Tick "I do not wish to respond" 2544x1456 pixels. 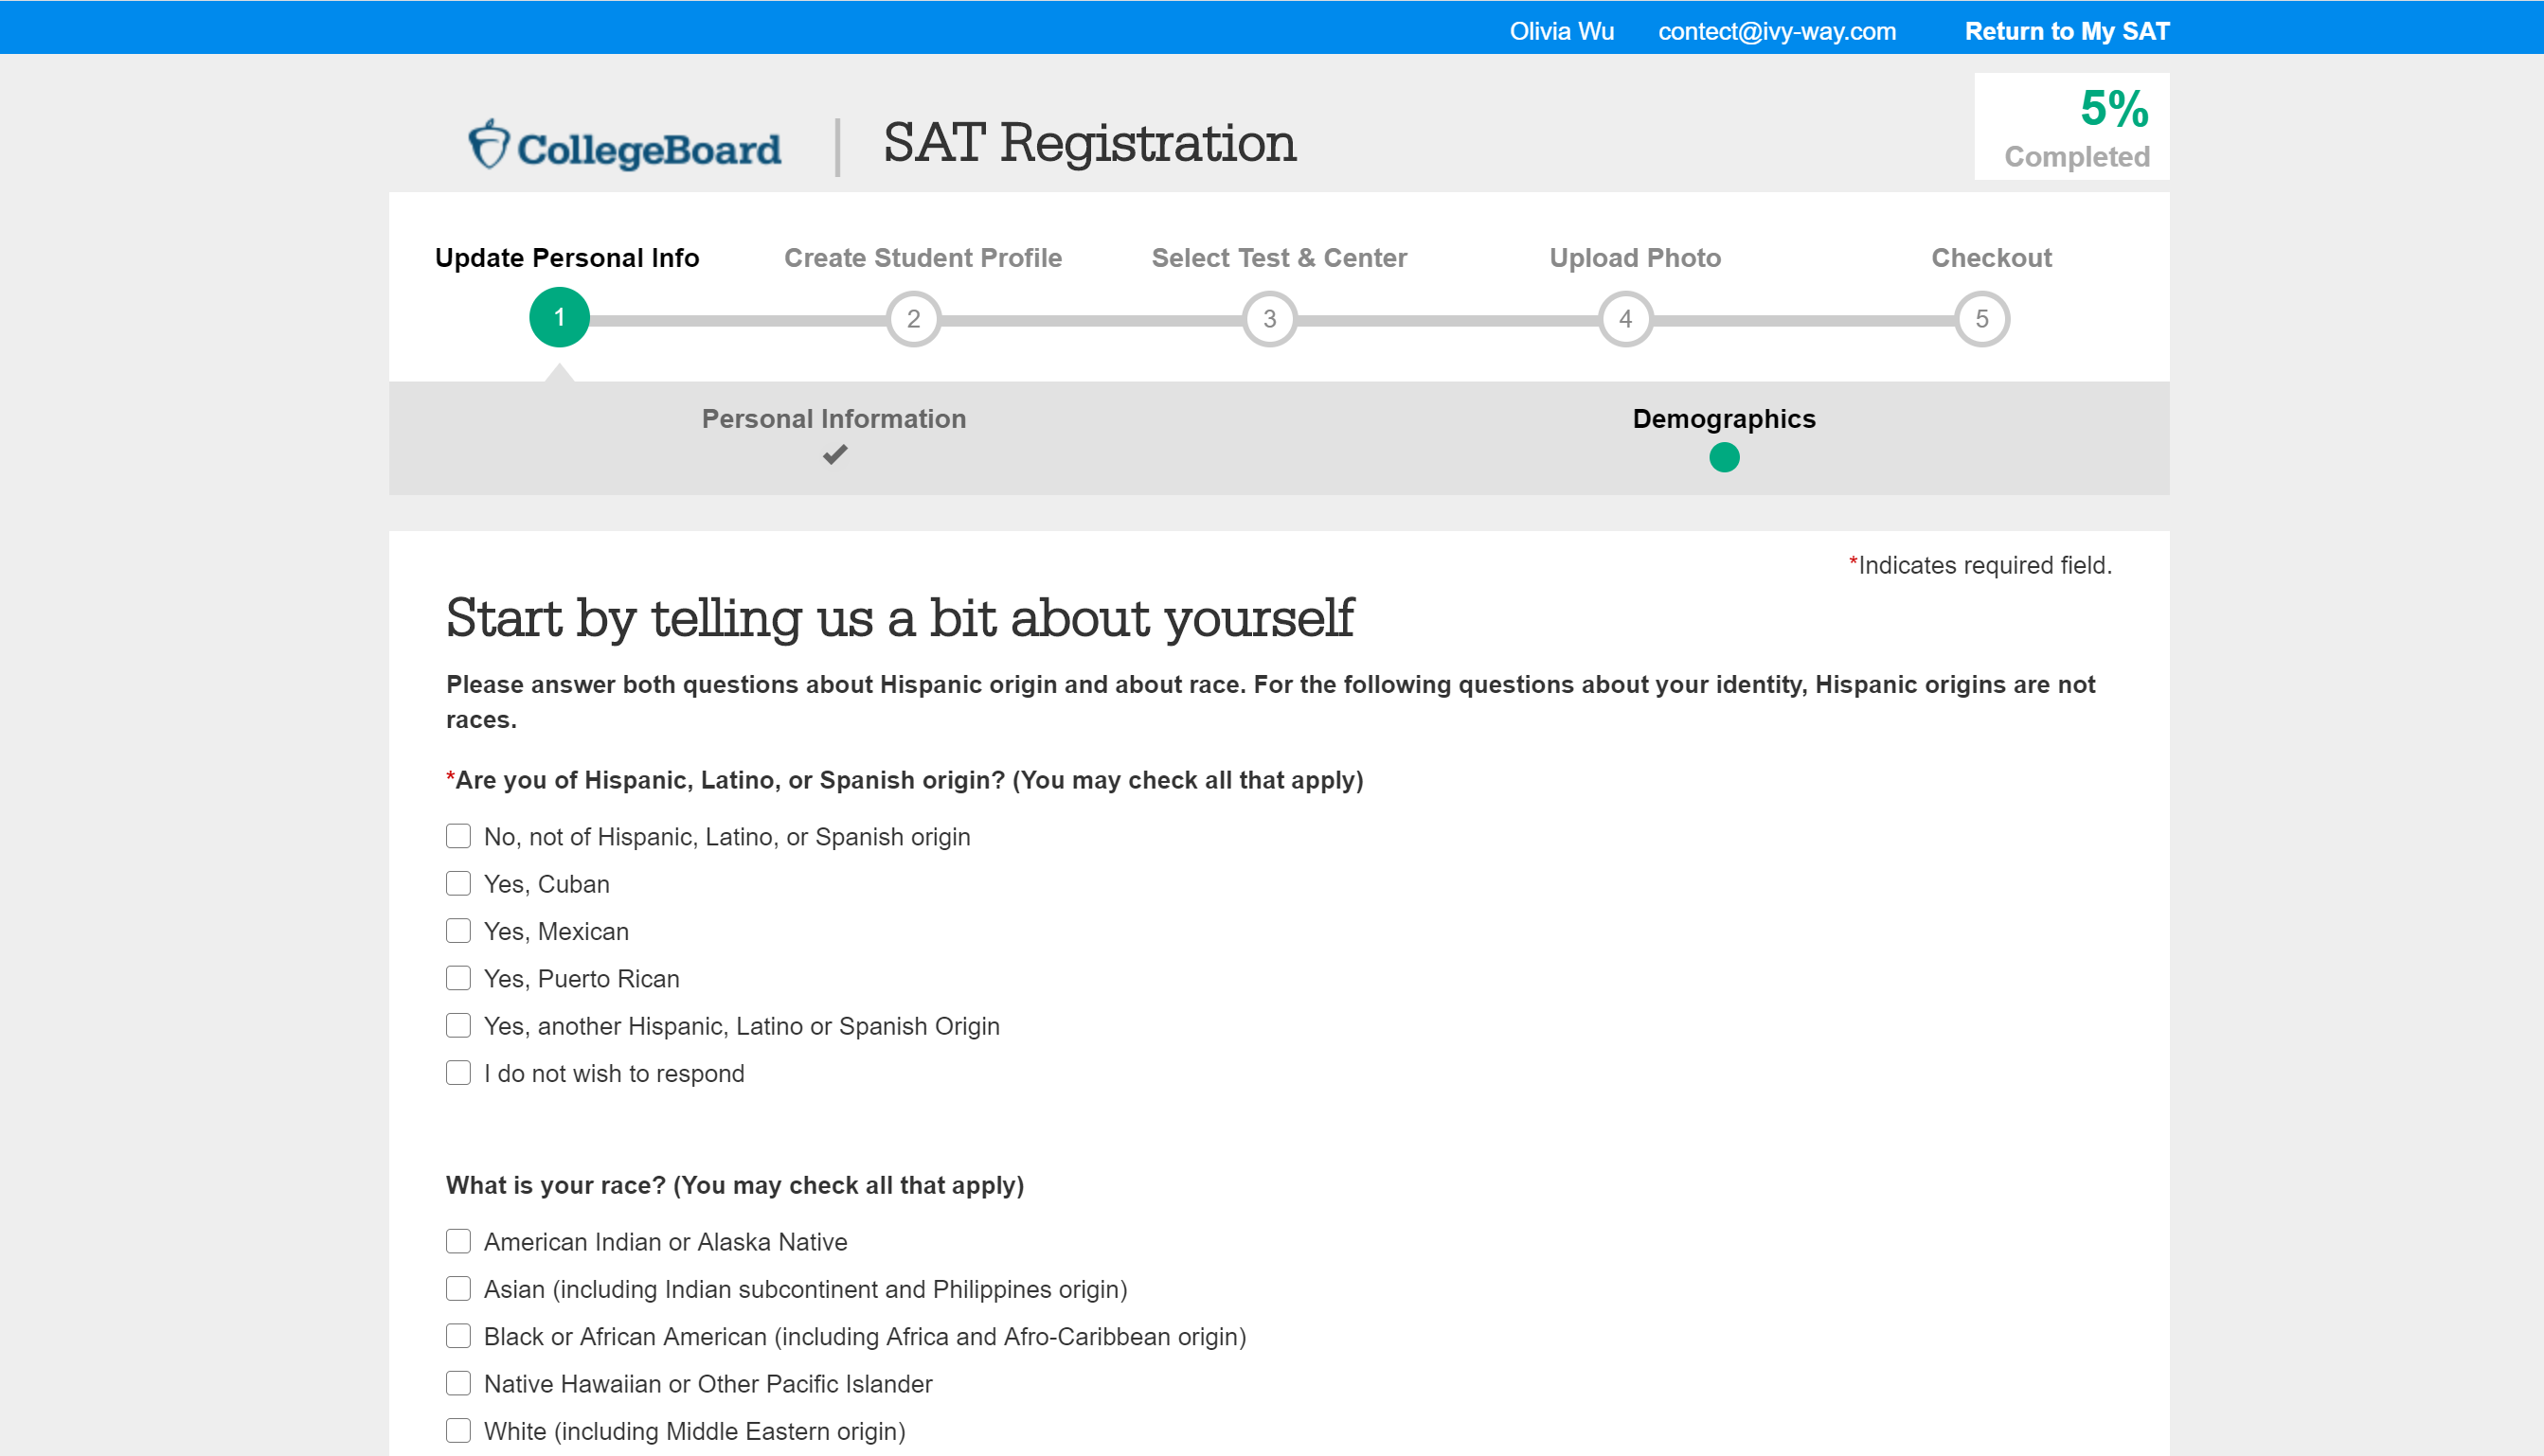[458, 1073]
